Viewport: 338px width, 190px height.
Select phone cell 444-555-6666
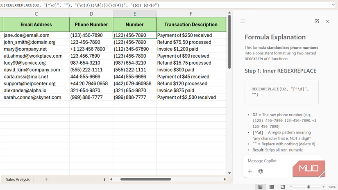[x=91, y=77]
